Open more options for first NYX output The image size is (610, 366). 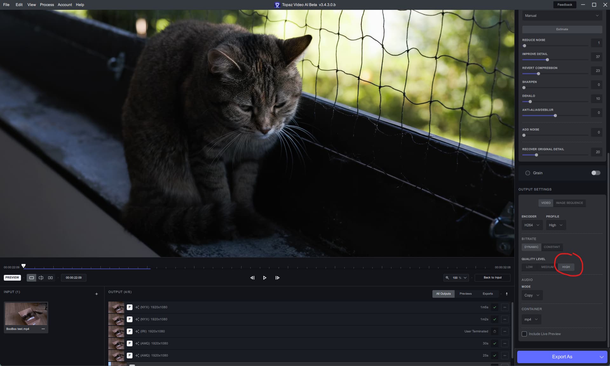505,307
